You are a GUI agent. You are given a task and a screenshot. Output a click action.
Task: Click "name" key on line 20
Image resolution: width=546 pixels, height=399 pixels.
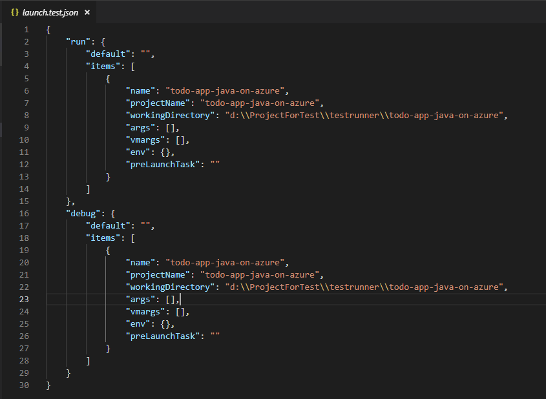140,263
